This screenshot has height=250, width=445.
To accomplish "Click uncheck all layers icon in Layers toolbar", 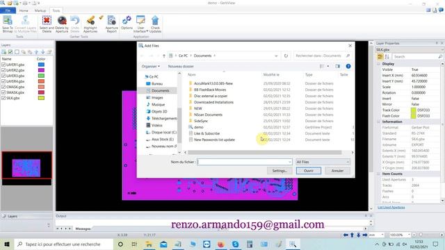I will pos(17,52).
